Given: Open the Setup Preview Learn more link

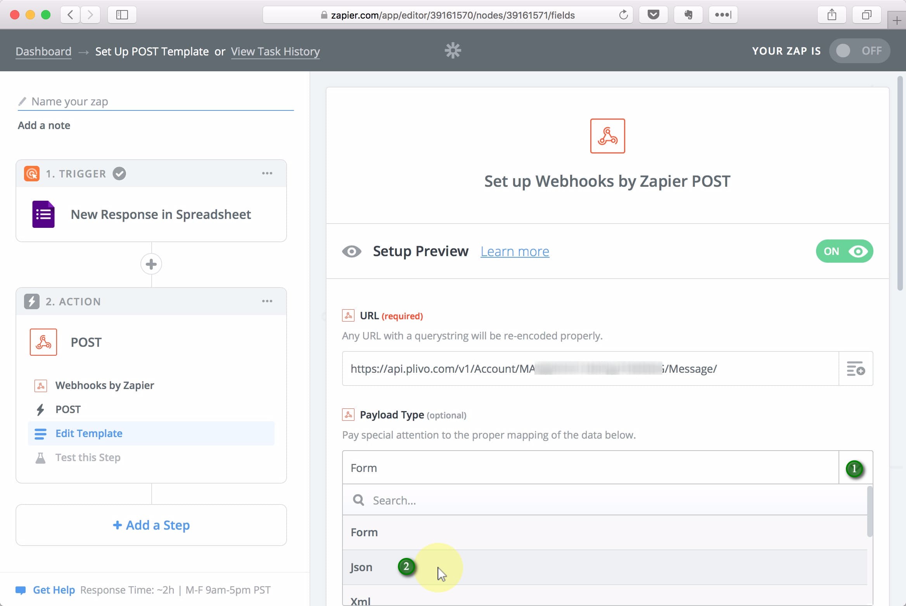Looking at the screenshot, I should (515, 251).
